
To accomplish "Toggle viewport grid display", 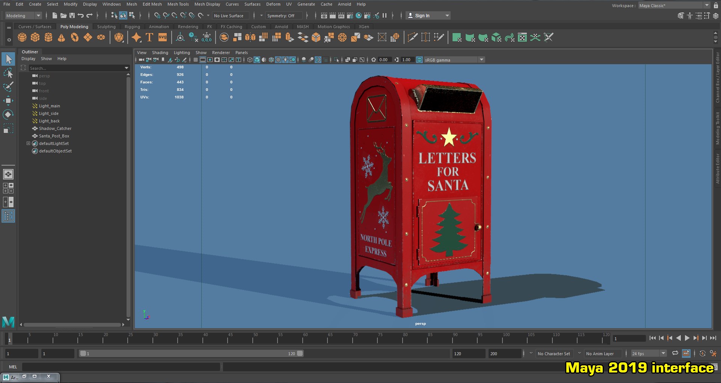I will pyautogui.click(x=196, y=60).
